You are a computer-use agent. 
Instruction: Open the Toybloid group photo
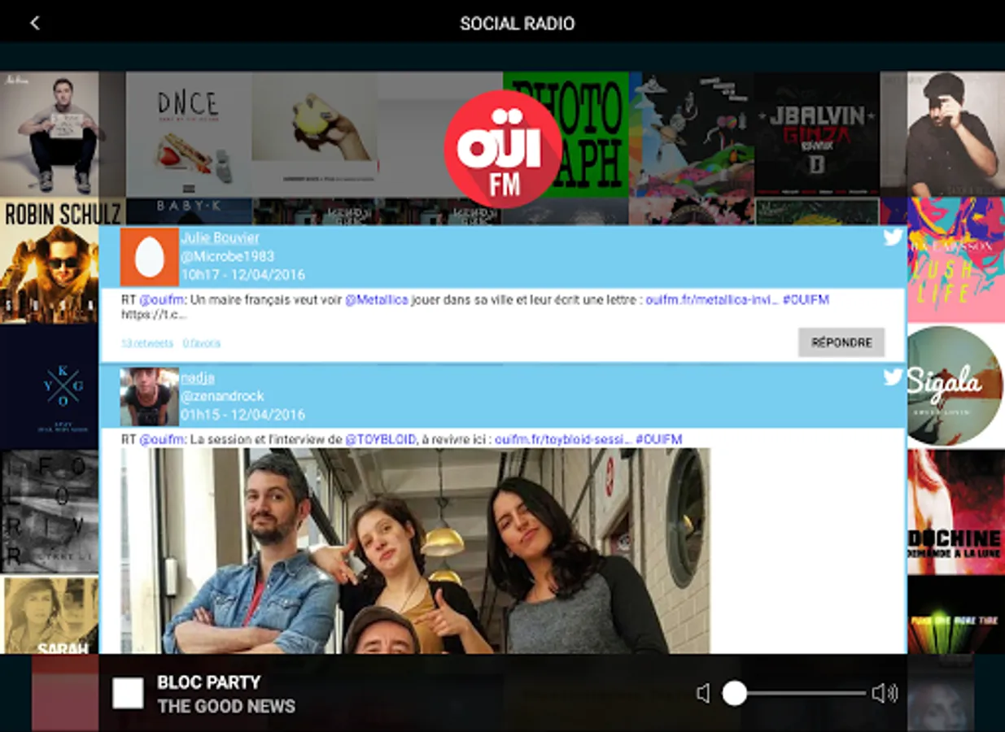415,551
